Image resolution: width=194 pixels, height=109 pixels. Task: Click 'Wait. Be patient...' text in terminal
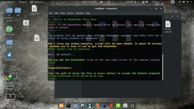coord(61,54)
